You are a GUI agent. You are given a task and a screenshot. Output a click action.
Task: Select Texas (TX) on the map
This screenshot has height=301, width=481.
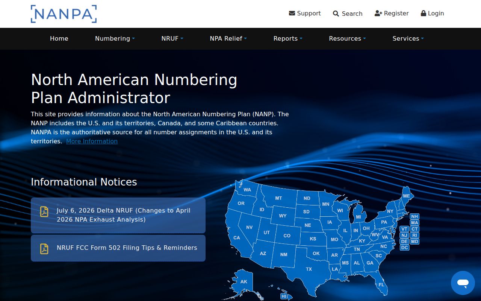click(x=309, y=269)
